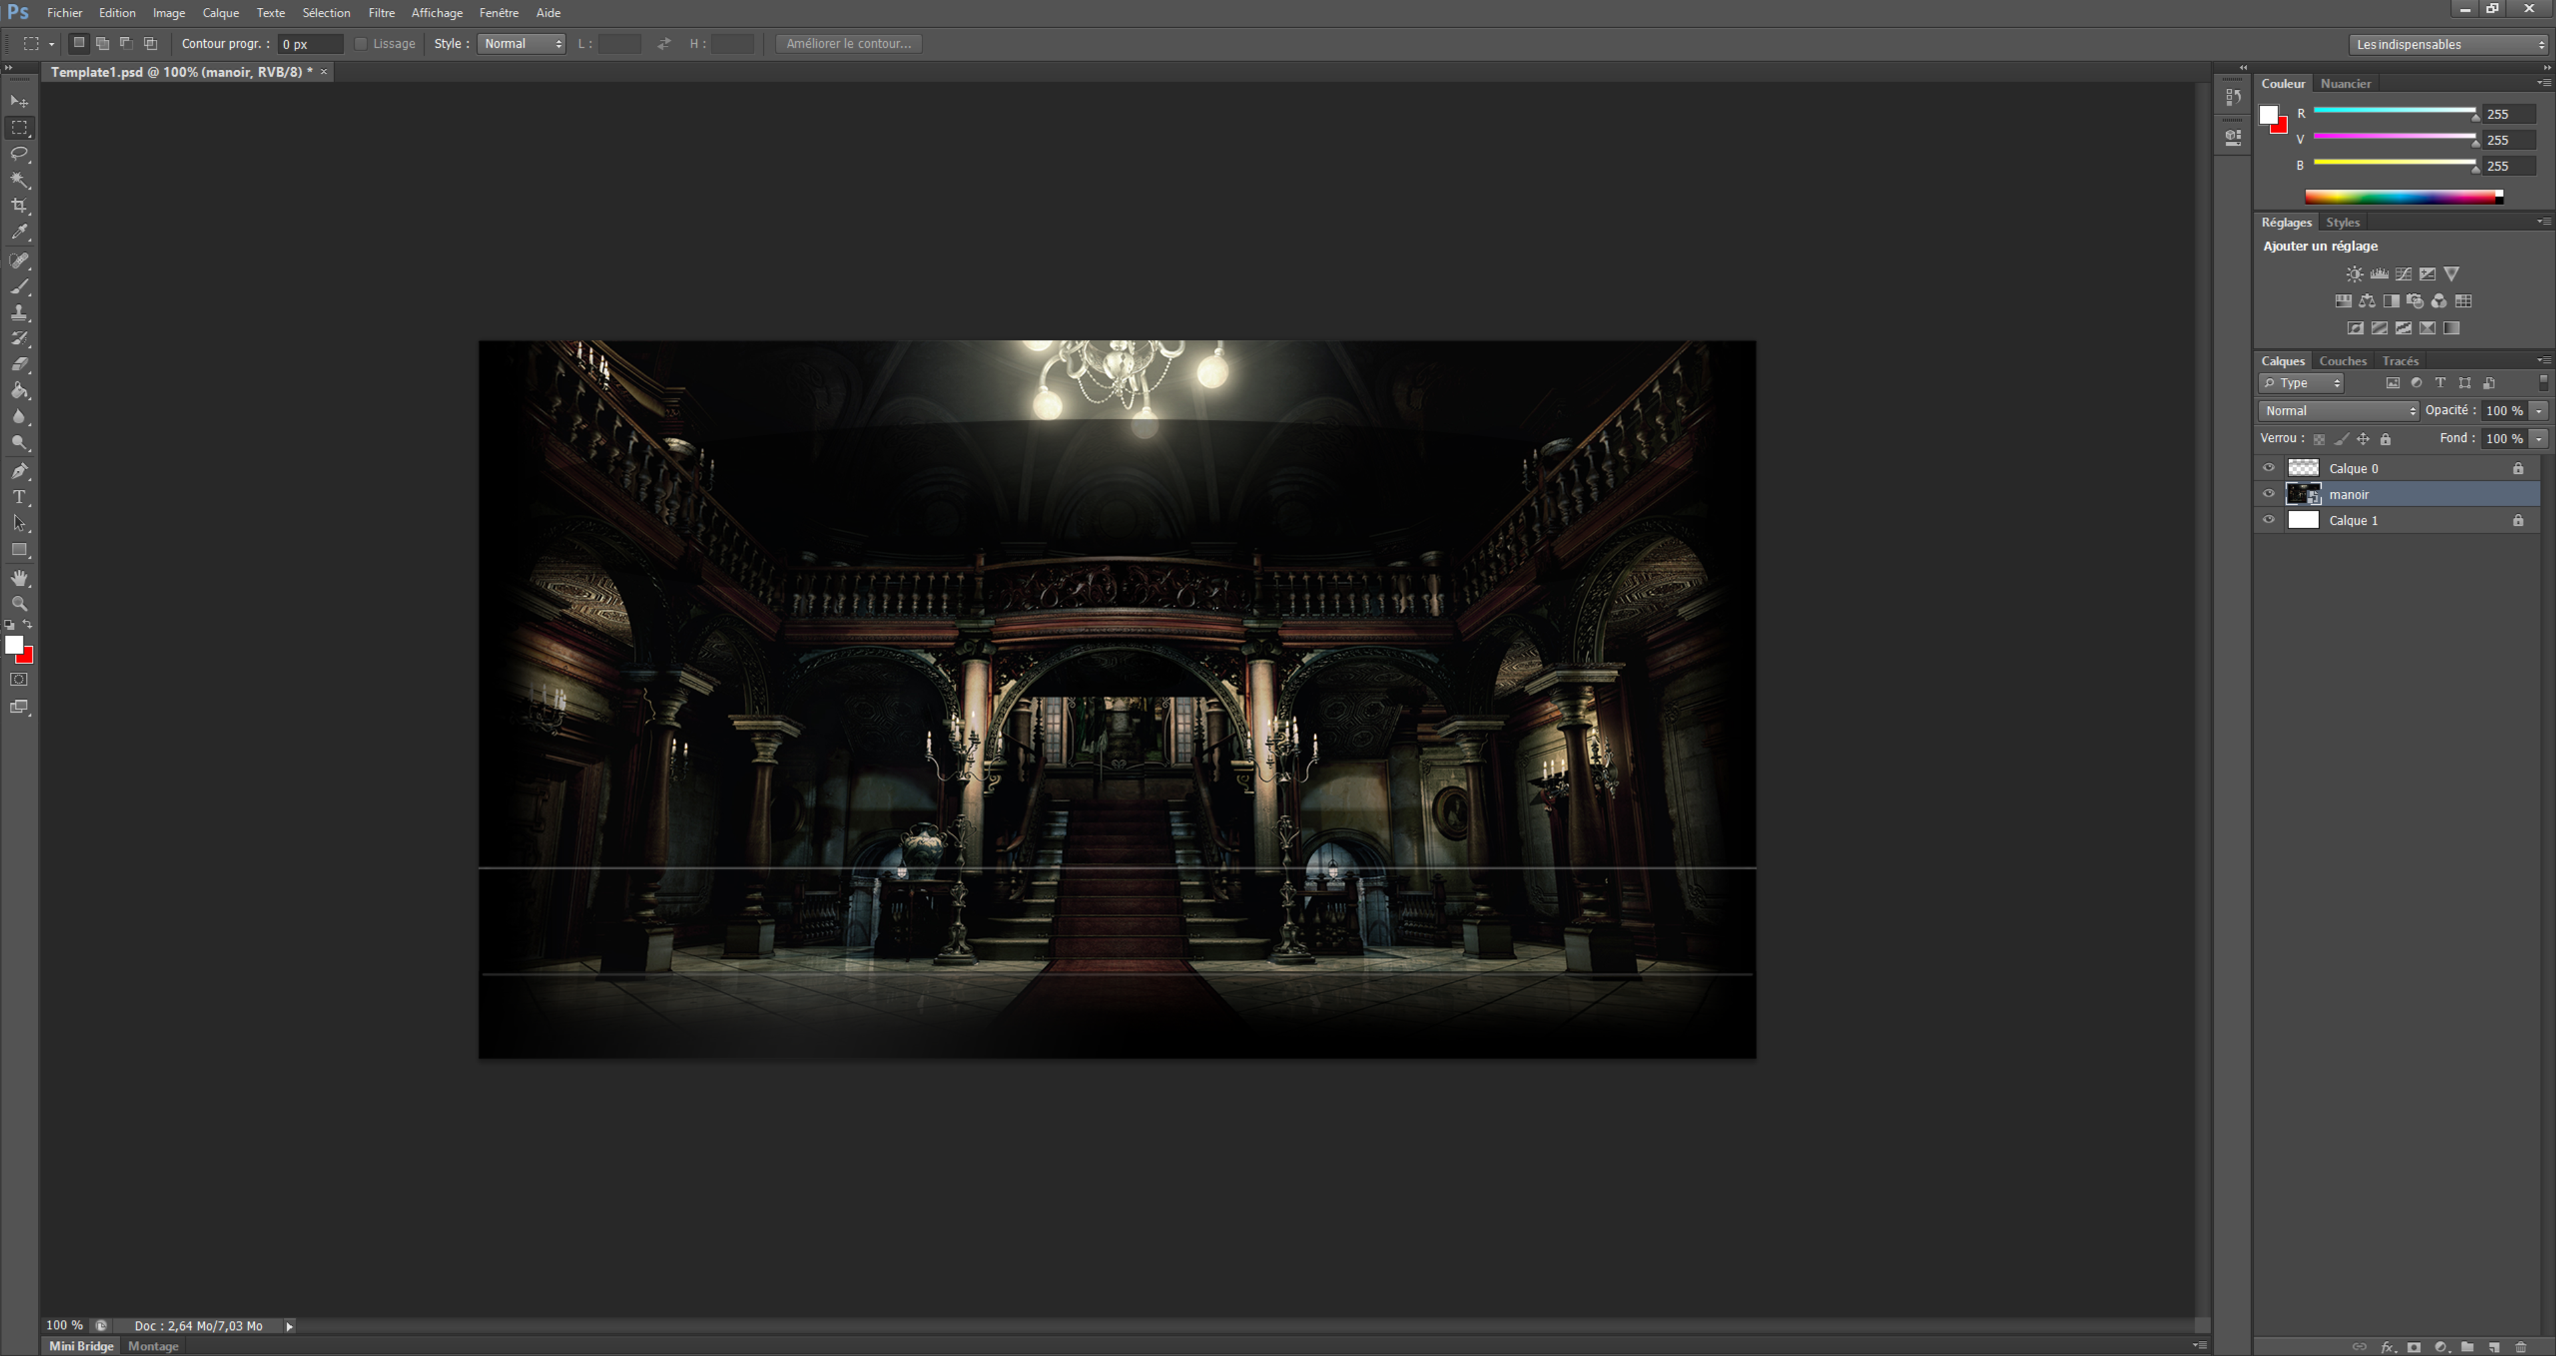Screen dimensions: 2556x1356
Task: Select the Lasso tool
Action: click(x=20, y=154)
